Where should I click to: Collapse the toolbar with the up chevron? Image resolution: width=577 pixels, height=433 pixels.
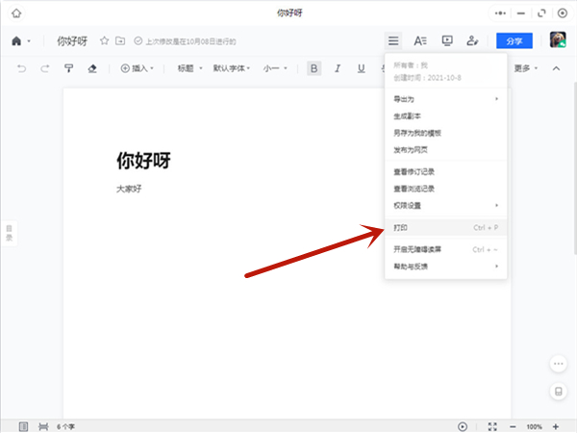coord(556,68)
